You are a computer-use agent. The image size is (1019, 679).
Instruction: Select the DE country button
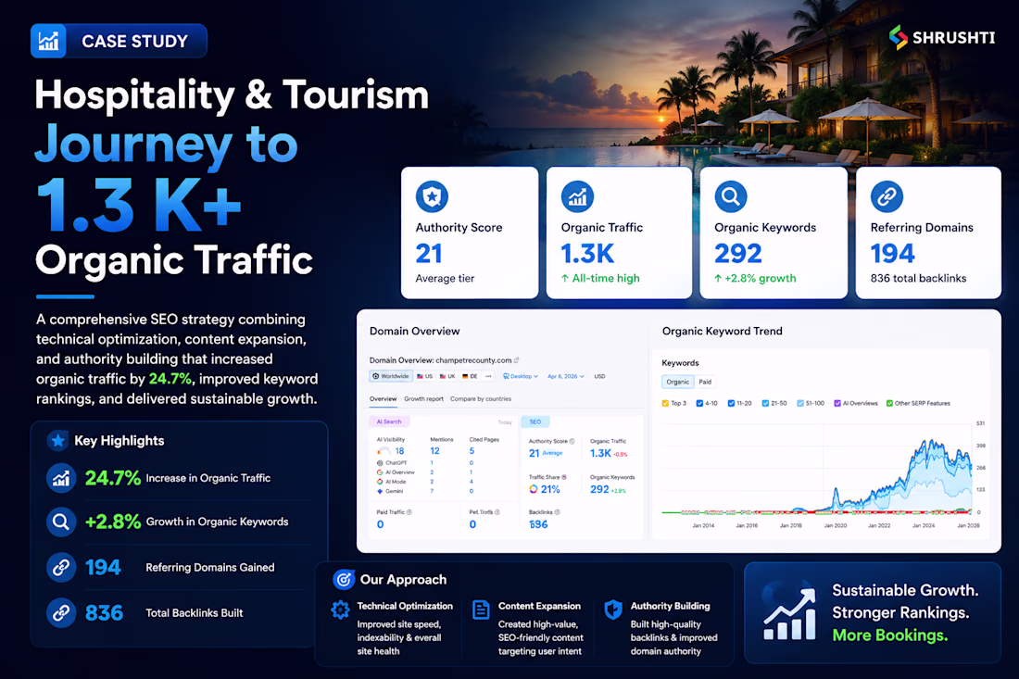click(x=470, y=376)
